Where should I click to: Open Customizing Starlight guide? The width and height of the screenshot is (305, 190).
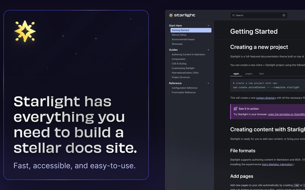(x=183, y=68)
